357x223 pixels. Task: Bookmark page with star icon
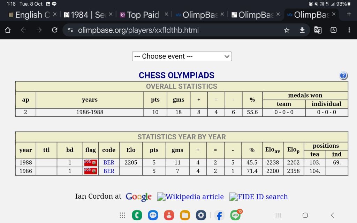point(287,30)
